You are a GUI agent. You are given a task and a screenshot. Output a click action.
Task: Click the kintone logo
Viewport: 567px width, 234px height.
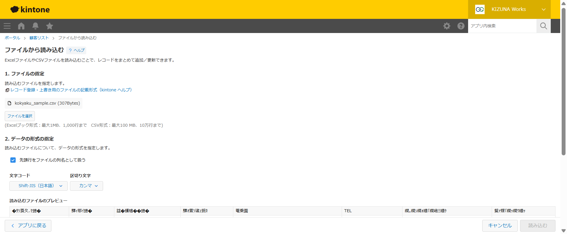(30, 9)
